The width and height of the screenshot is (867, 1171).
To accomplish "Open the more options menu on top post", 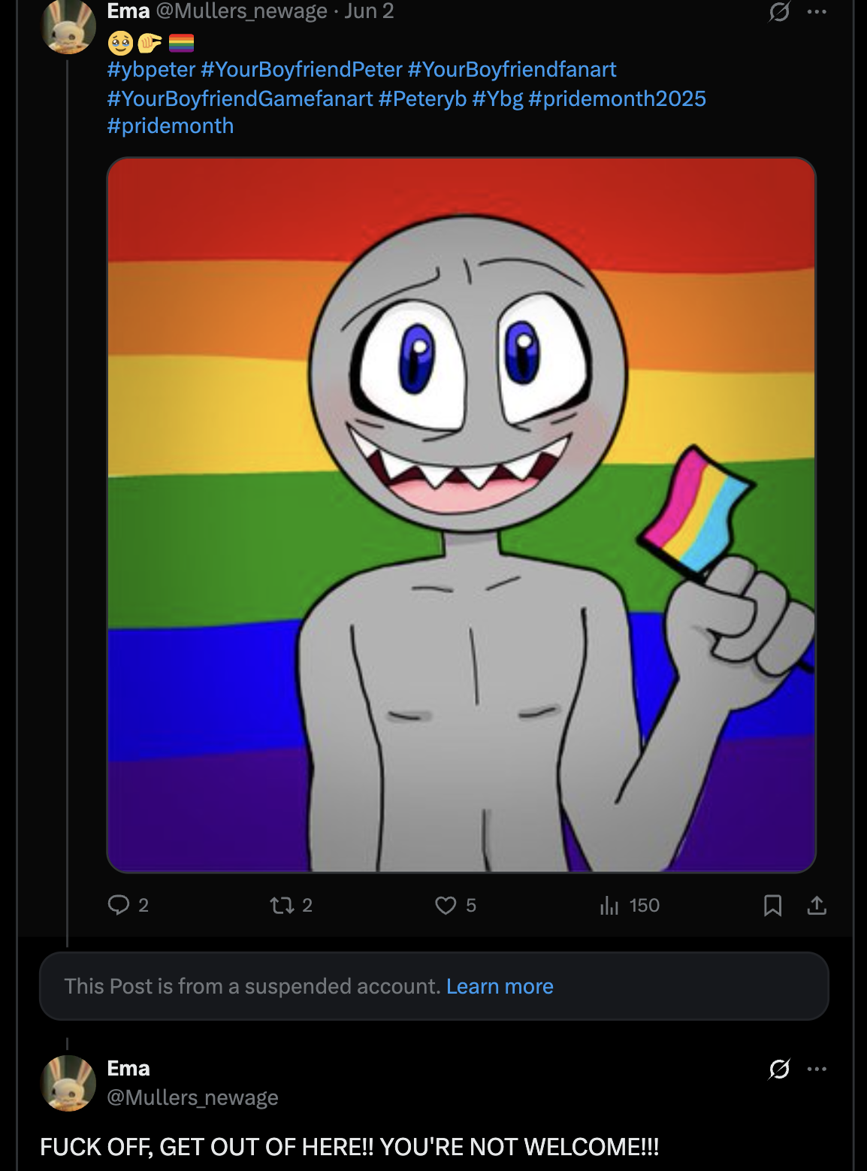I will tap(817, 12).
